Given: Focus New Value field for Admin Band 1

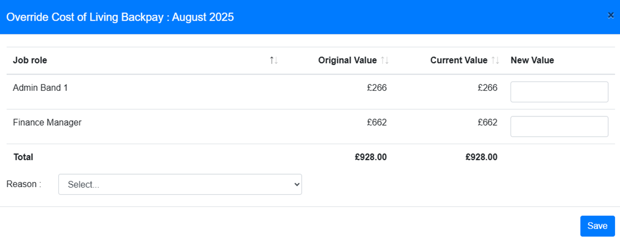Looking at the screenshot, I should click(x=559, y=91).
